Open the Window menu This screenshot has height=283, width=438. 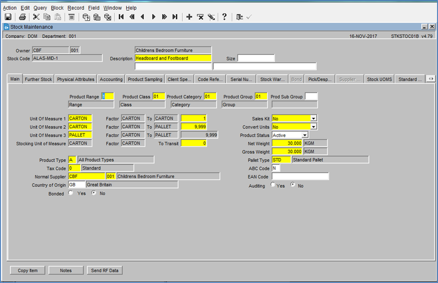click(113, 8)
